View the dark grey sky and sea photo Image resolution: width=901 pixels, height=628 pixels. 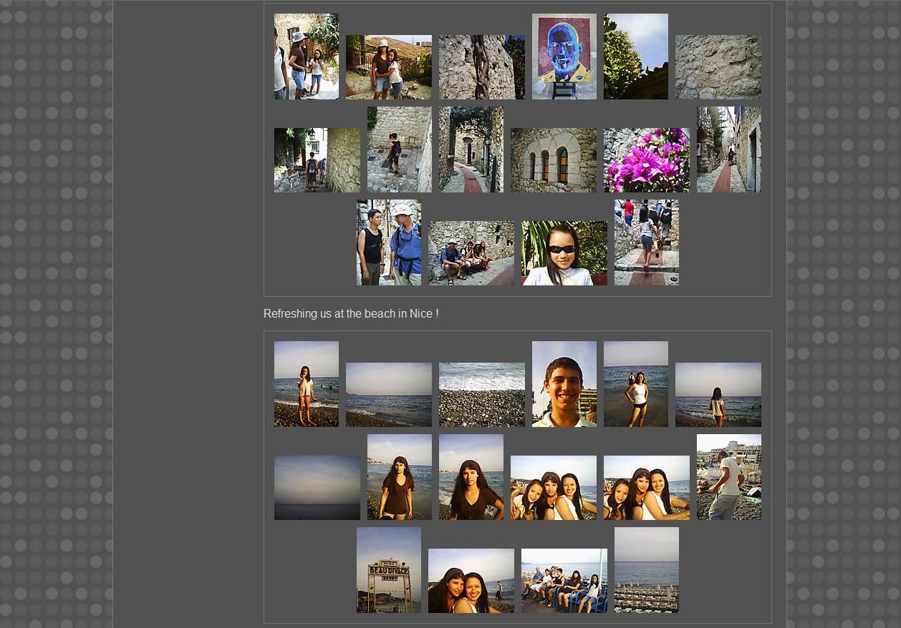click(317, 488)
